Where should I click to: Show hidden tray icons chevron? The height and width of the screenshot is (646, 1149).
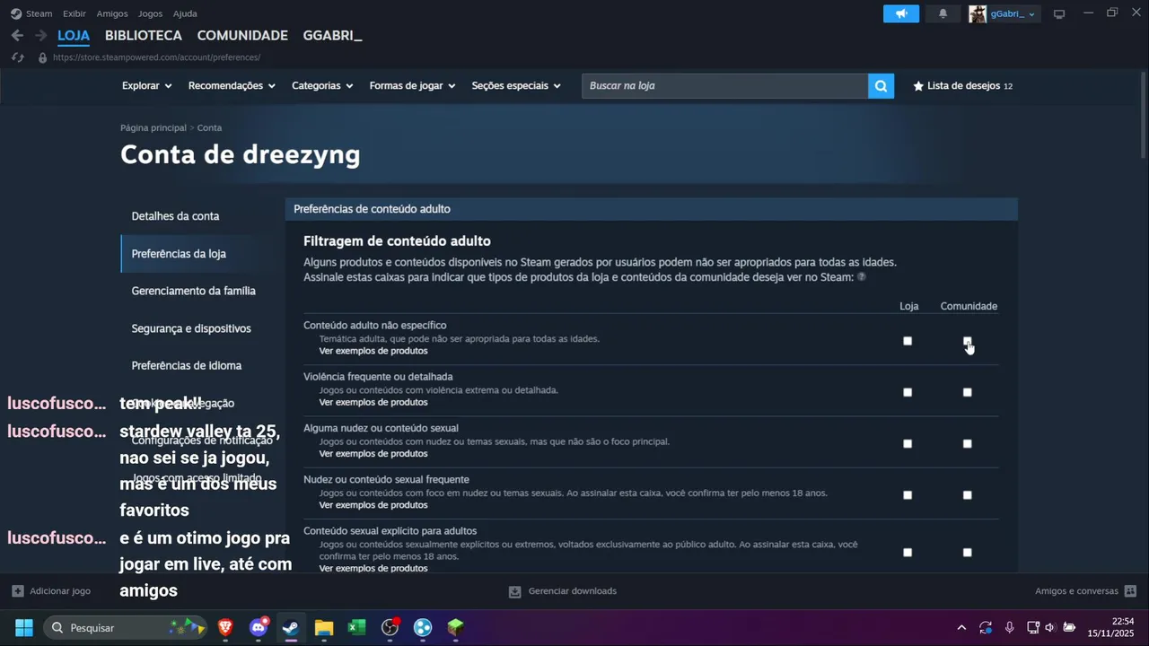[x=961, y=627]
